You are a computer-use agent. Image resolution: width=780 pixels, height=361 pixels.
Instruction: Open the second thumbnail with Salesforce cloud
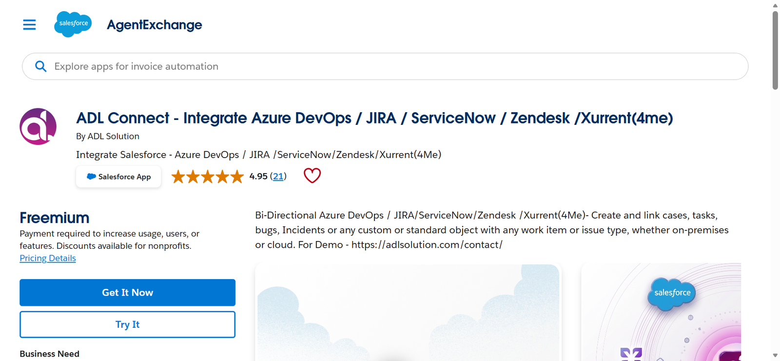(x=661, y=313)
